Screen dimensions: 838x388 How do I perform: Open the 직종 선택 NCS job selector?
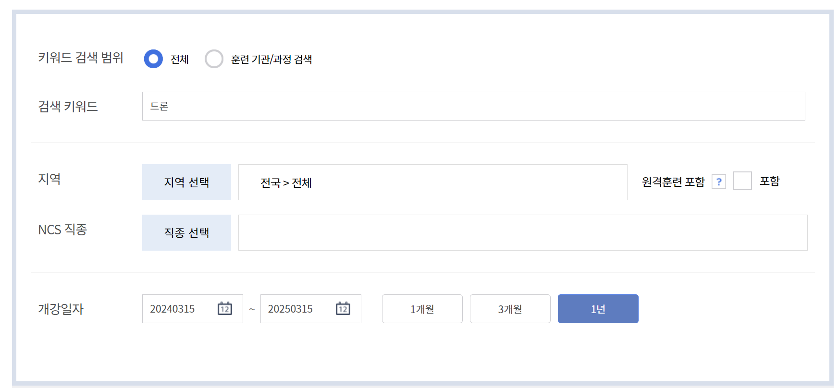coord(186,232)
